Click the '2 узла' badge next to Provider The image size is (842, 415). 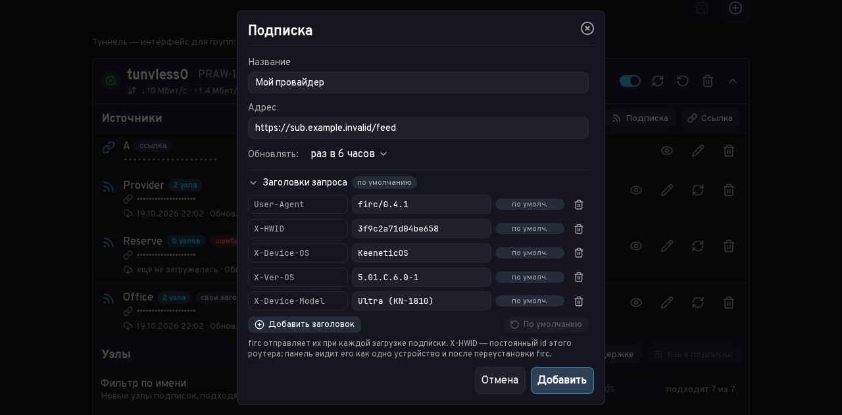(x=186, y=185)
